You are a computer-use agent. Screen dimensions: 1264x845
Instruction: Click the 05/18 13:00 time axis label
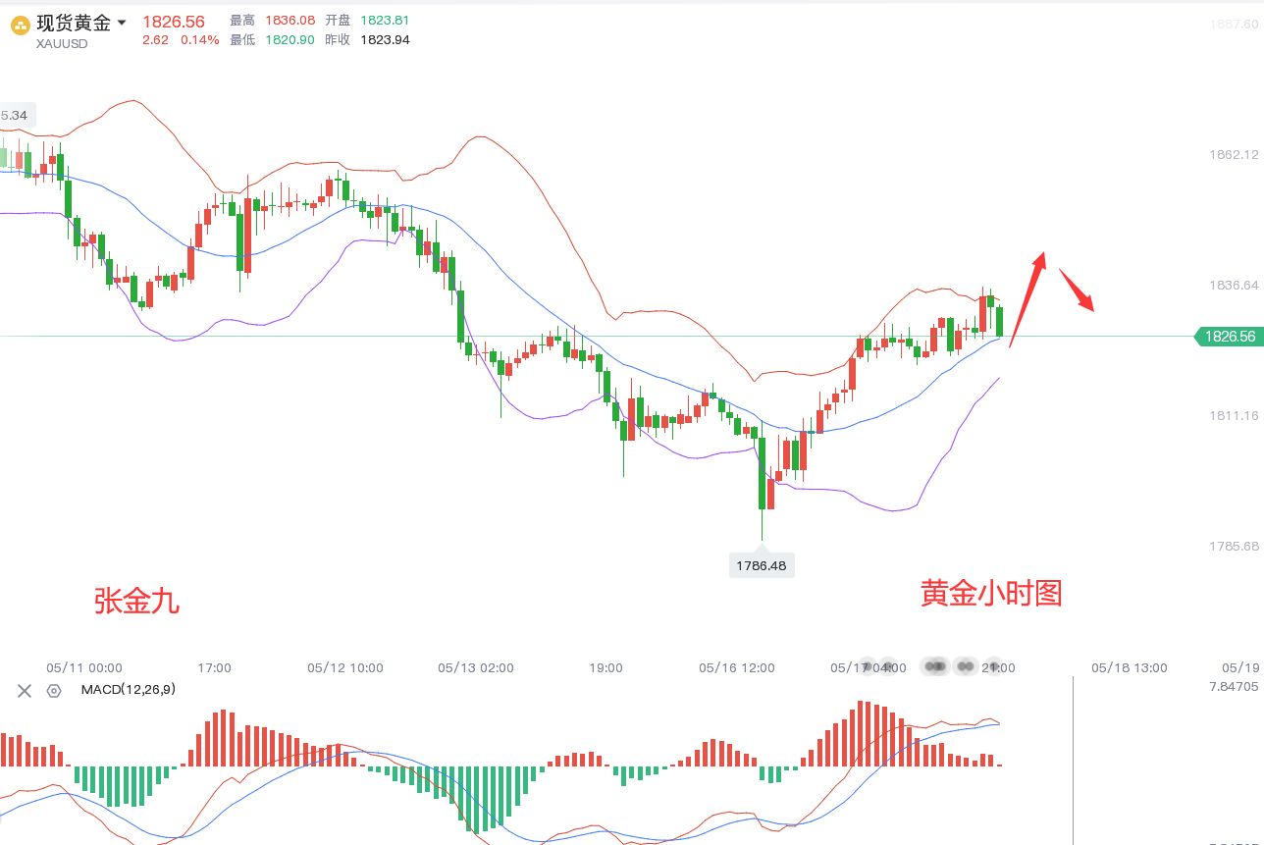(x=1129, y=667)
